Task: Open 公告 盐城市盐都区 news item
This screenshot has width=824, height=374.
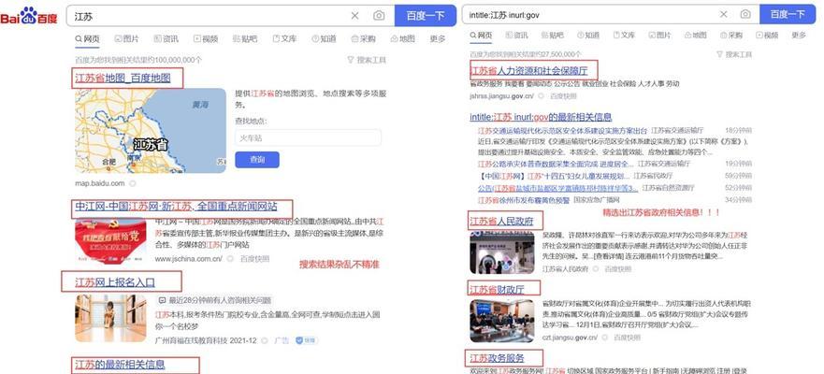Action: (557, 188)
